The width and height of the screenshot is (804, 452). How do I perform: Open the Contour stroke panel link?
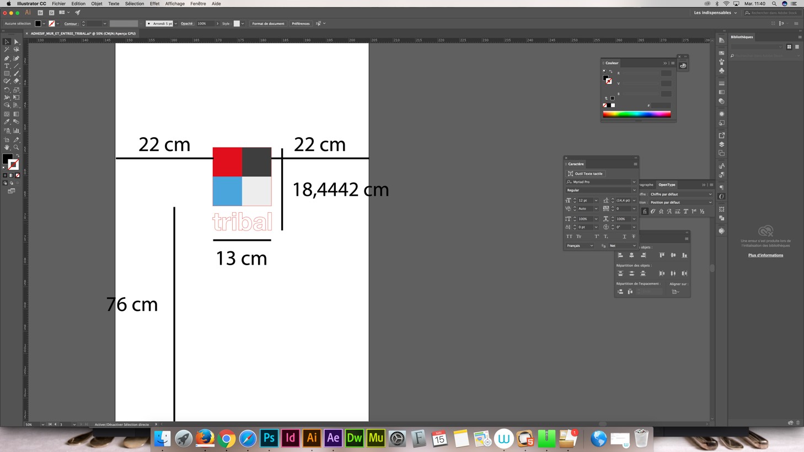(71, 24)
